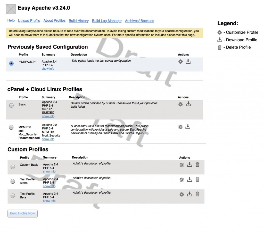Delete the Custom Basic profile
Screen dimensions: 264x232
(x=197, y=164)
